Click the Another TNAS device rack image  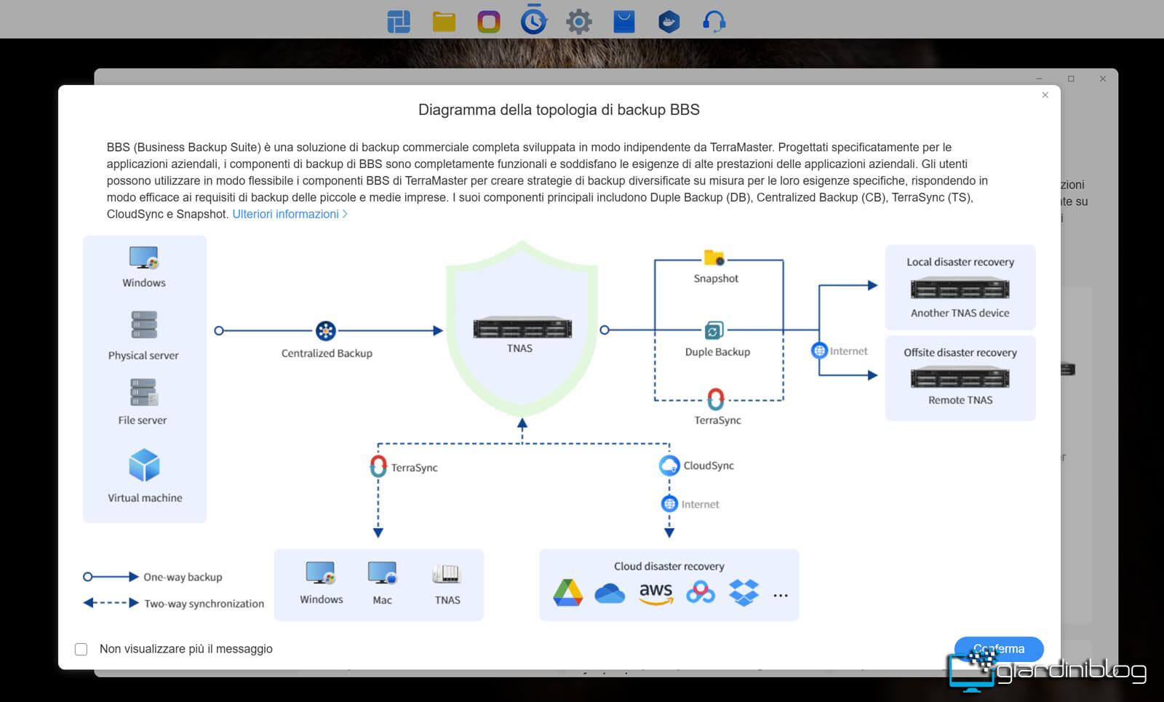pos(960,289)
